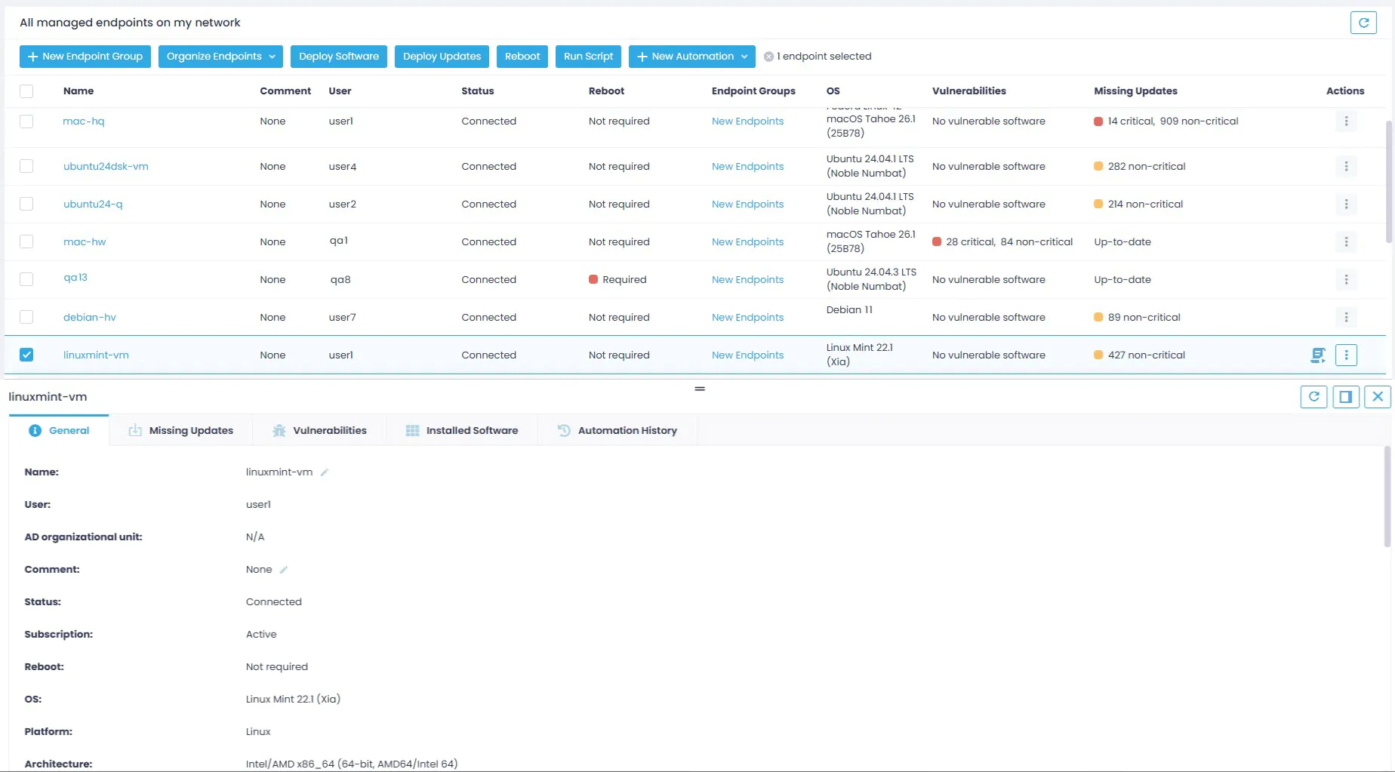The width and height of the screenshot is (1395, 772).
Task: Open the Vulnerabilities tab
Action: [330, 430]
